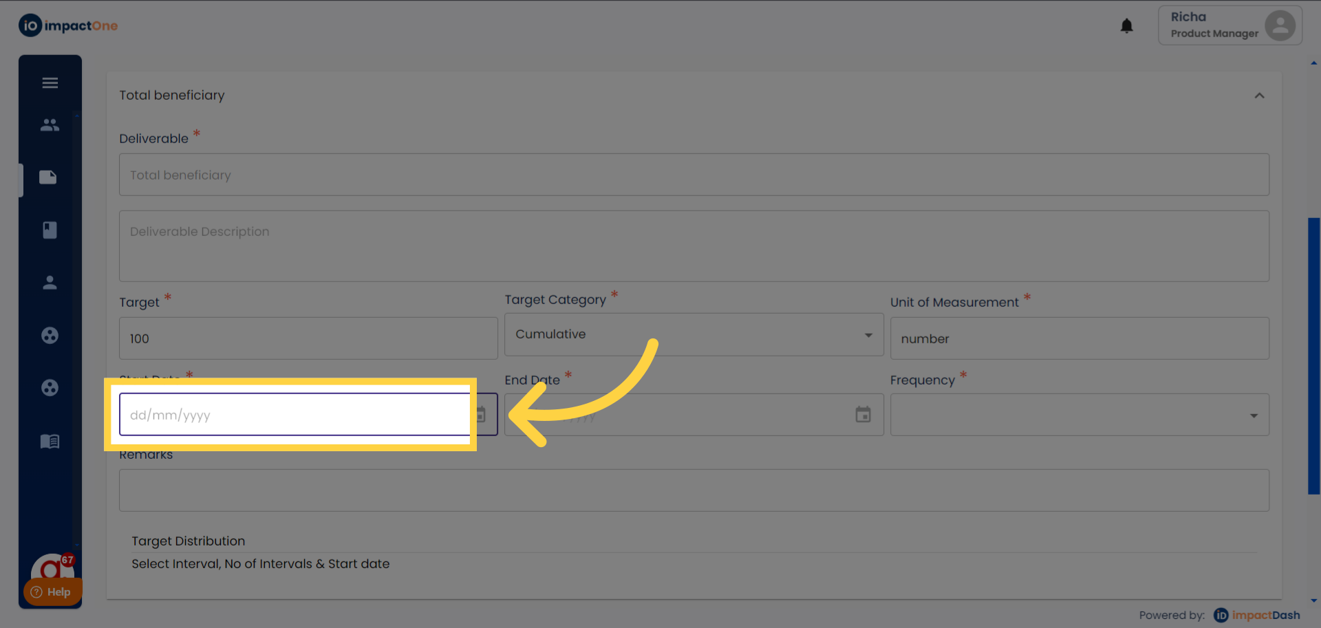This screenshot has width=1321, height=628.
Task: Click the group people sidebar icon
Action: coord(50,125)
